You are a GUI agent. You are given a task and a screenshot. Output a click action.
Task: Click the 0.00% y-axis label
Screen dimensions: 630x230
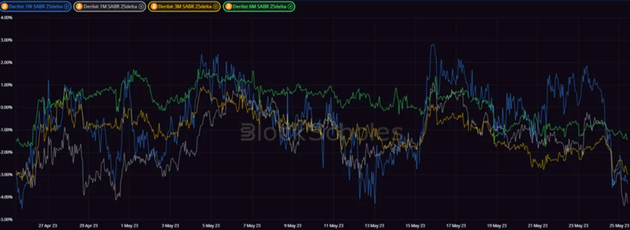click(x=6, y=107)
